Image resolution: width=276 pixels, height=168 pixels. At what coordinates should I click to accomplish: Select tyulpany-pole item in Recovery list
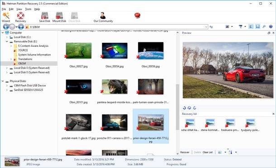point(250,125)
